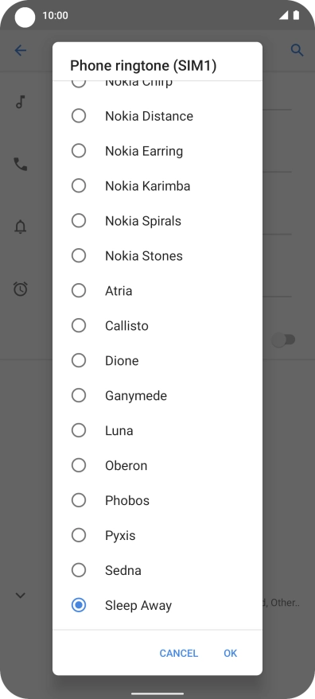
Task: Pick Nokia Karimba from the list
Action: point(157,186)
